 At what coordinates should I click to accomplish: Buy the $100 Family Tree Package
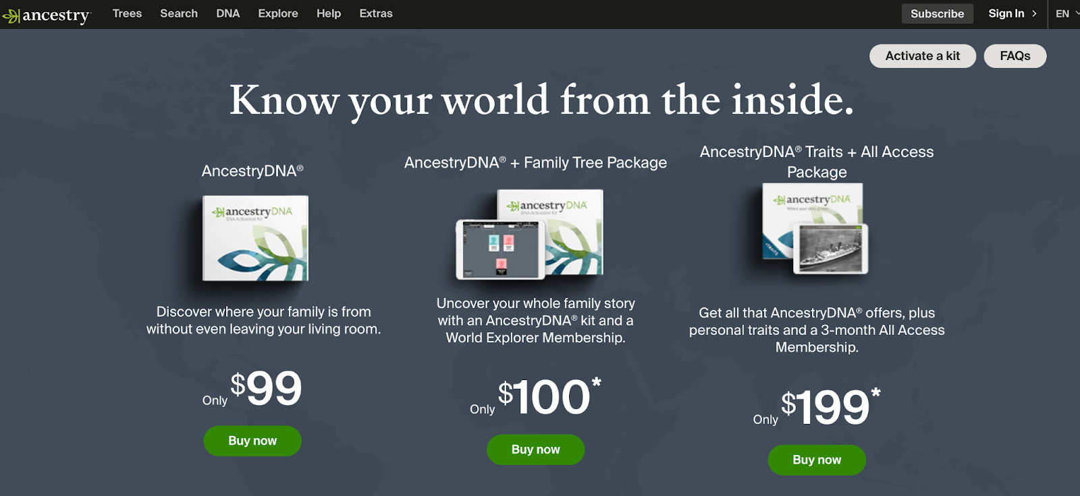[536, 449]
